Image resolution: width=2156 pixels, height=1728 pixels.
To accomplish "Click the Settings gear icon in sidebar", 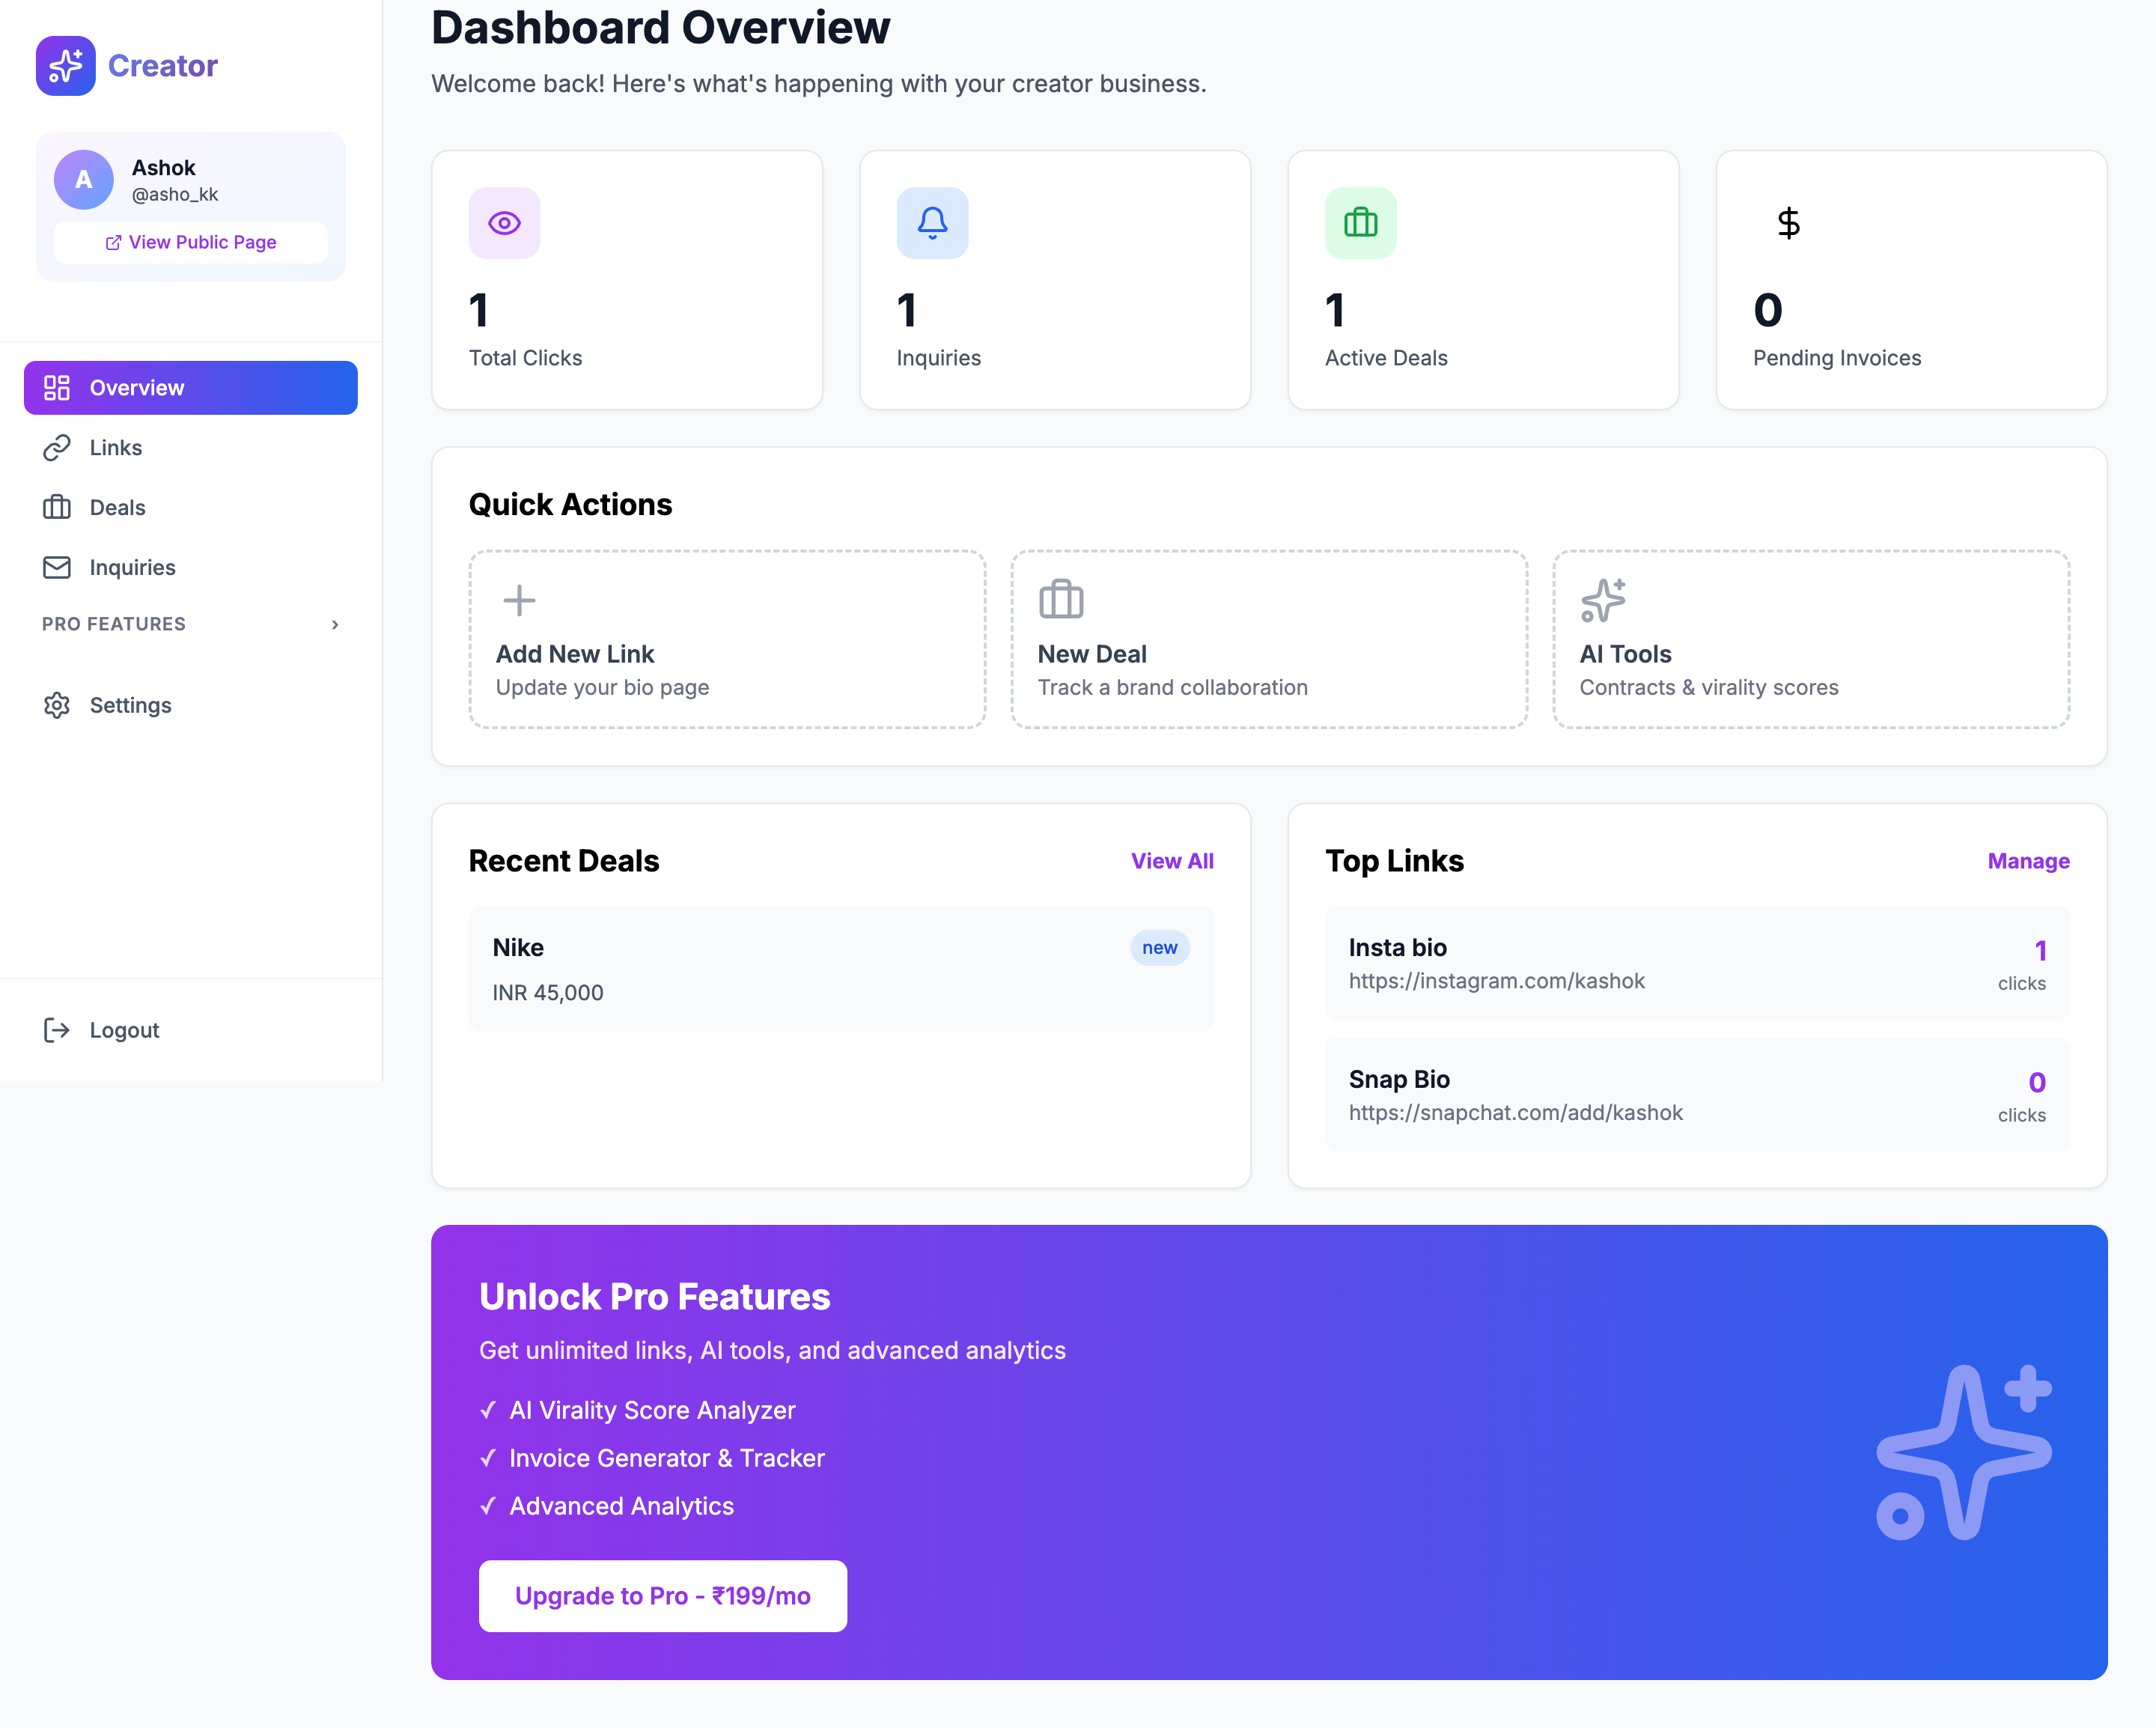I will click(x=57, y=705).
